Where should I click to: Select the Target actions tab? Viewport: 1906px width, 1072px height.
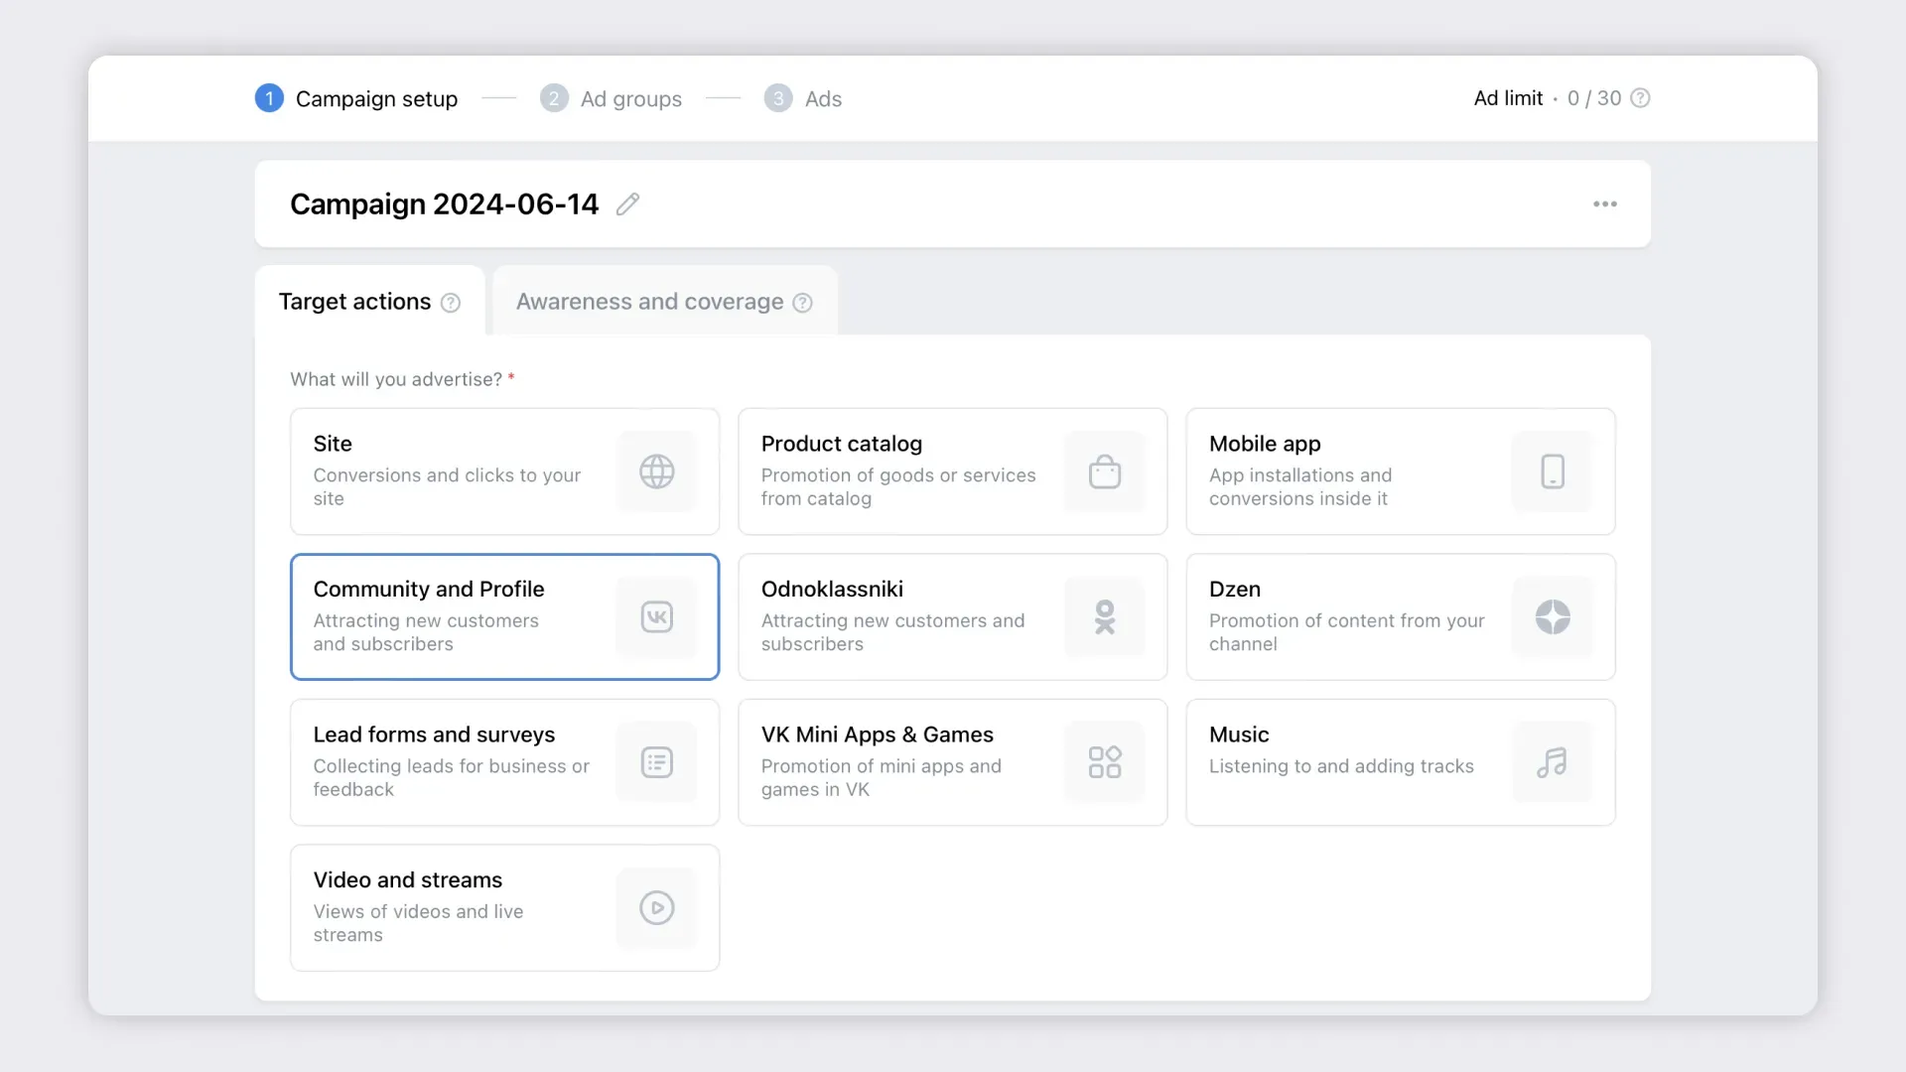354,302
